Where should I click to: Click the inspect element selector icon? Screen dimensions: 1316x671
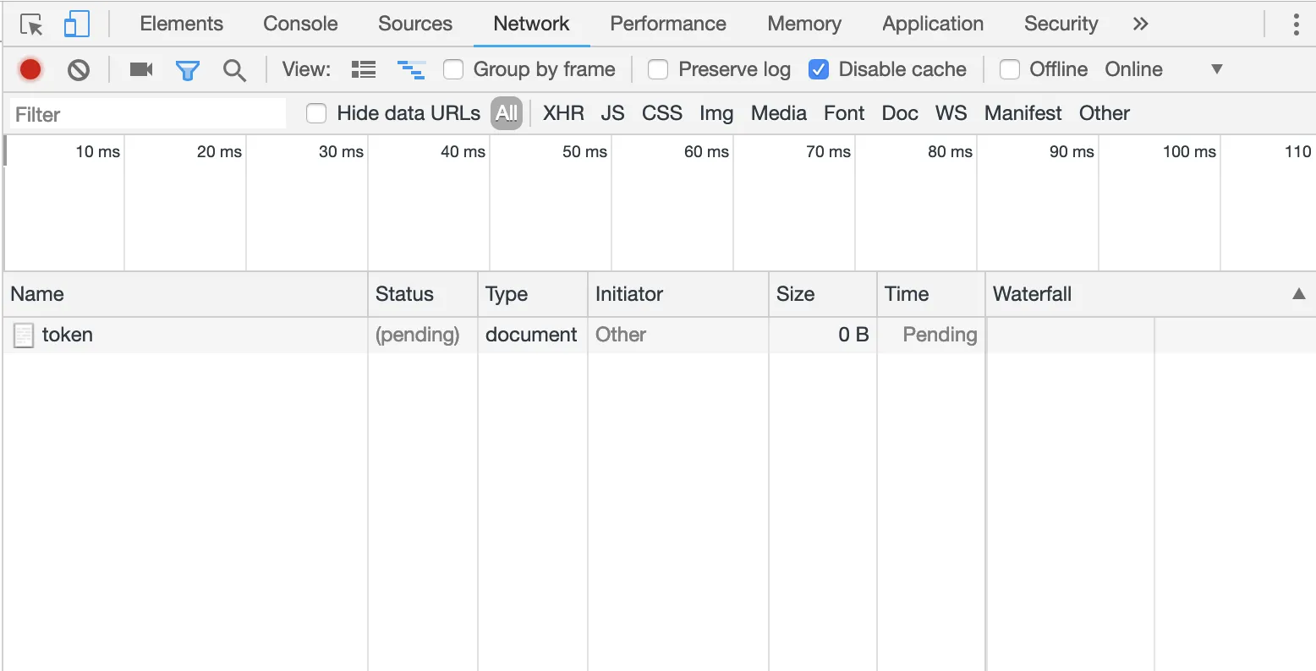(x=31, y=25)
